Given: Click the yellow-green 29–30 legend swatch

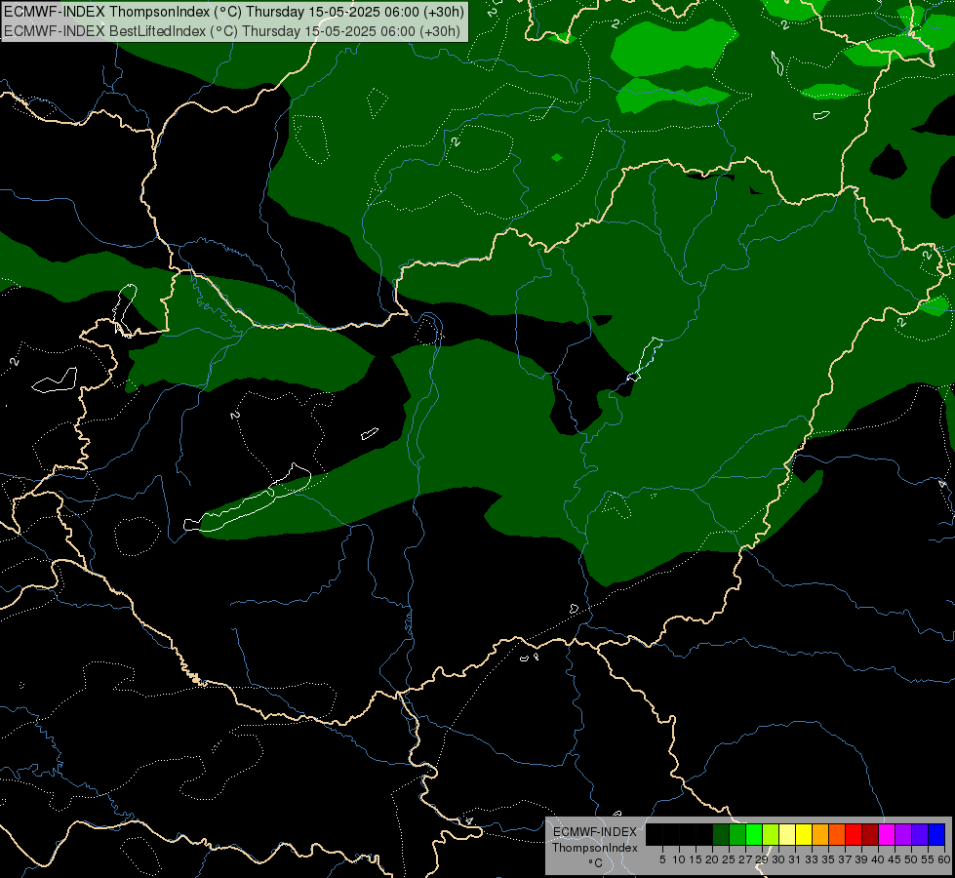Looking at the screenshot, I should 771,834.
